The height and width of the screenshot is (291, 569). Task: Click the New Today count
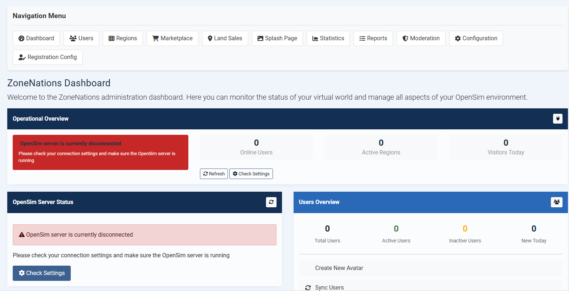click(x=534, y=229)
